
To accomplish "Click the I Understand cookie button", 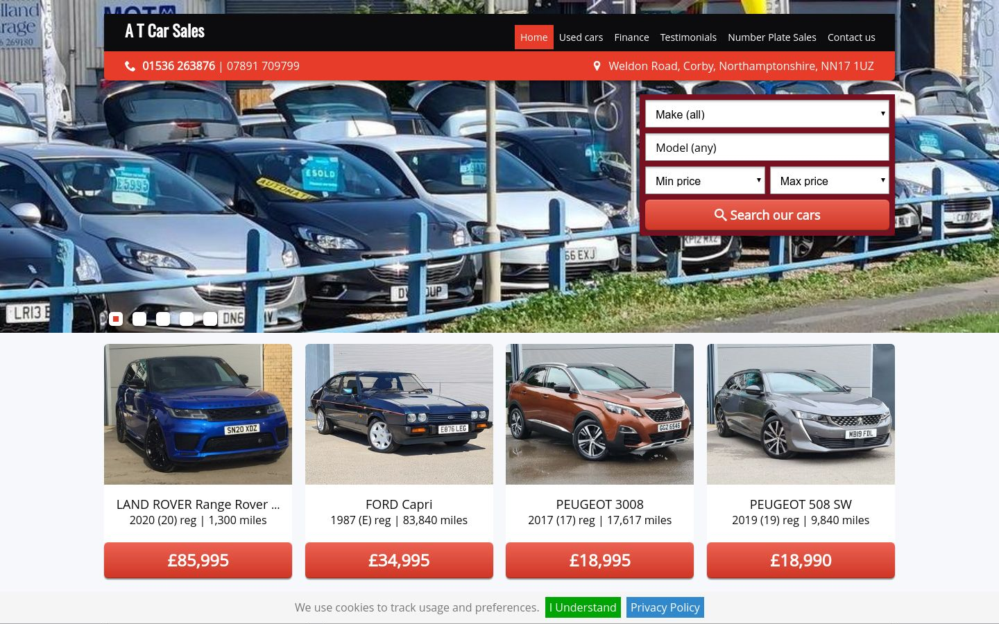I will point(583,607).
